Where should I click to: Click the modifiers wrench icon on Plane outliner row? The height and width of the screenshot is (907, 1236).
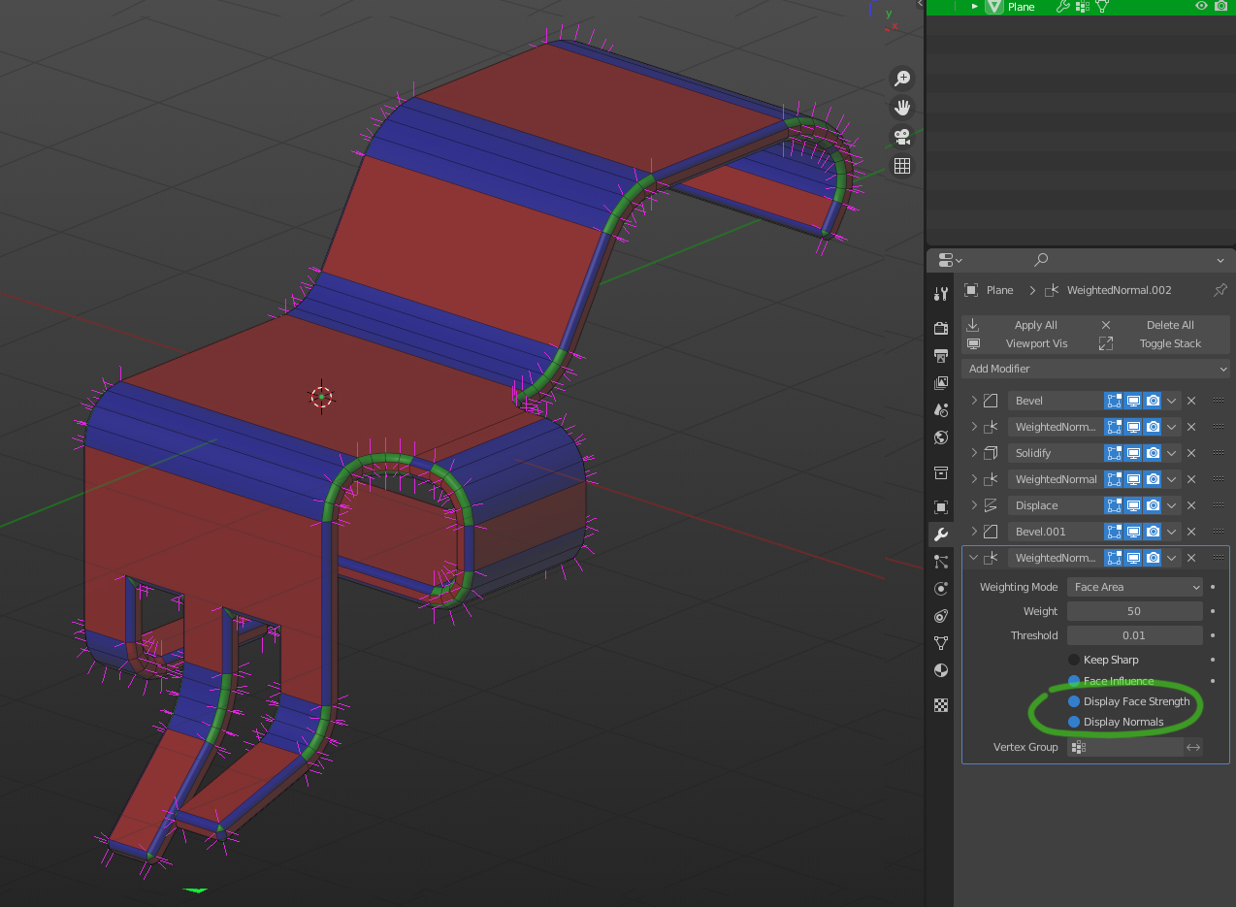point(1062,6)
